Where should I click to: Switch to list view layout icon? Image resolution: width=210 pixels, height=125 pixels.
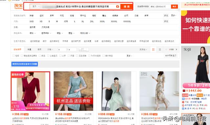pos(160,50)
